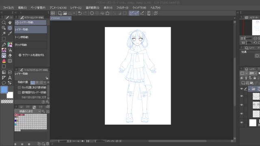Pick the blue main color swatch

[x=4, y=90]
